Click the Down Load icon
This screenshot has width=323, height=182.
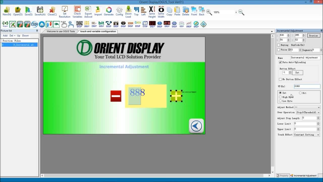pyautogui.click(x=128, y=12)
